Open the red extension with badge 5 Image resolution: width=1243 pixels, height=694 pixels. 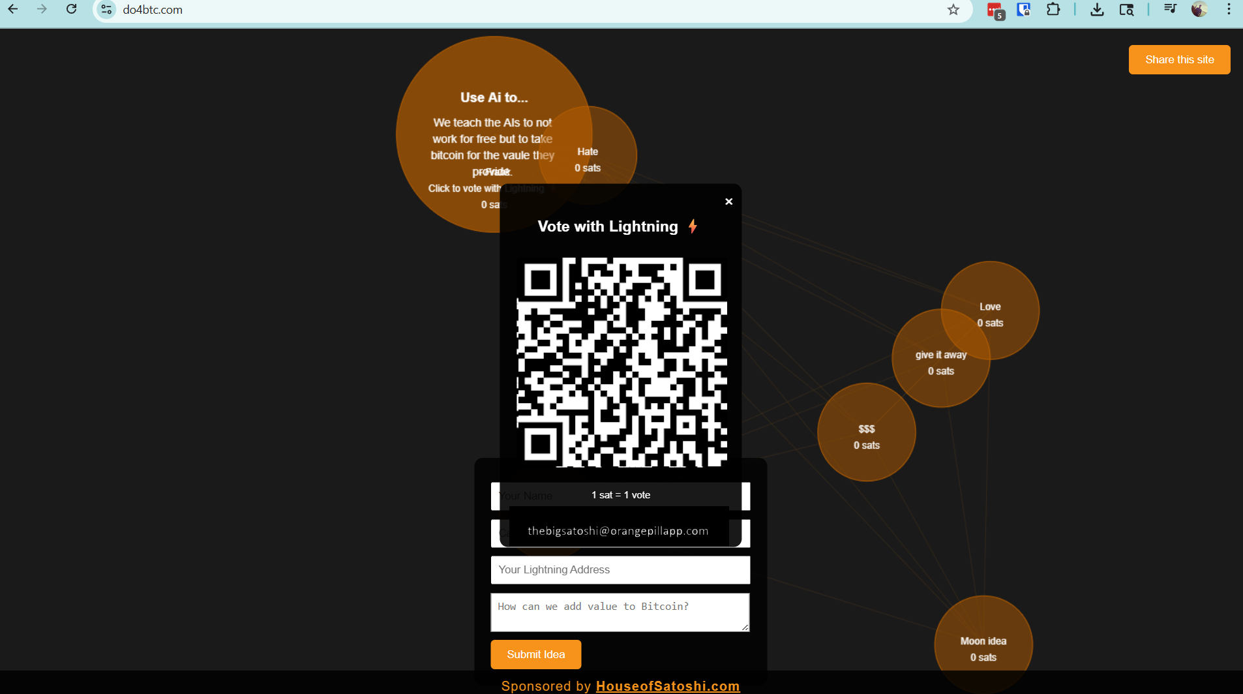[x=995, y=10]
